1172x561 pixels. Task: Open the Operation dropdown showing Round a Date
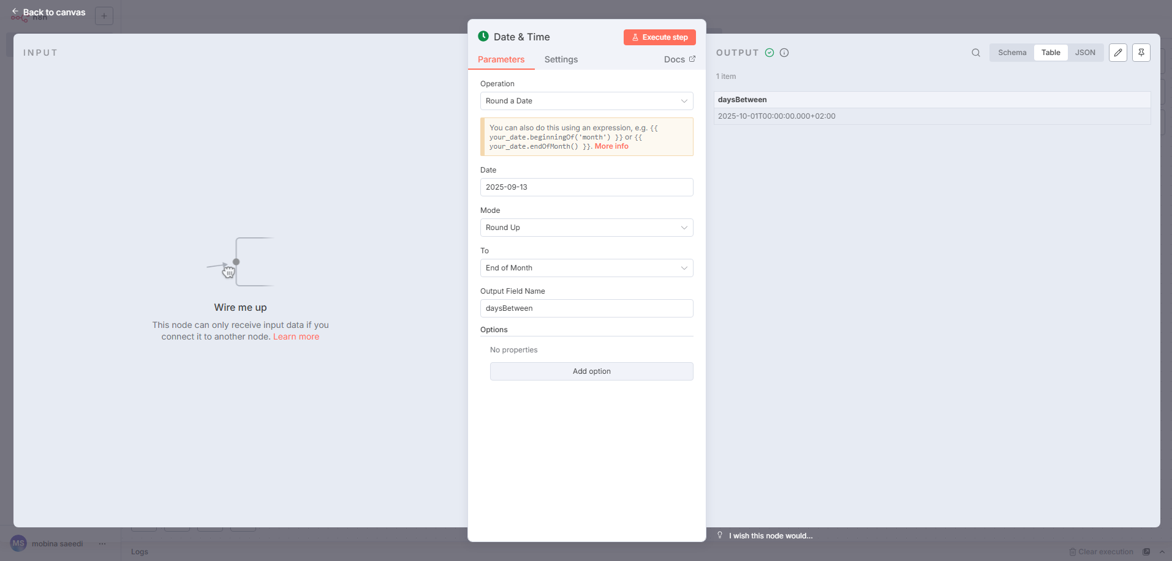pos(586,101)
